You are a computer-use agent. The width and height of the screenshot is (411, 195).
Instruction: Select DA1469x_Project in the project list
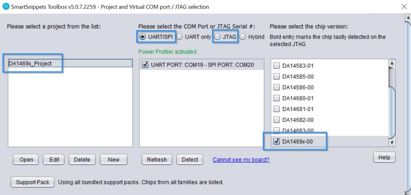click(x=70, y=63)
